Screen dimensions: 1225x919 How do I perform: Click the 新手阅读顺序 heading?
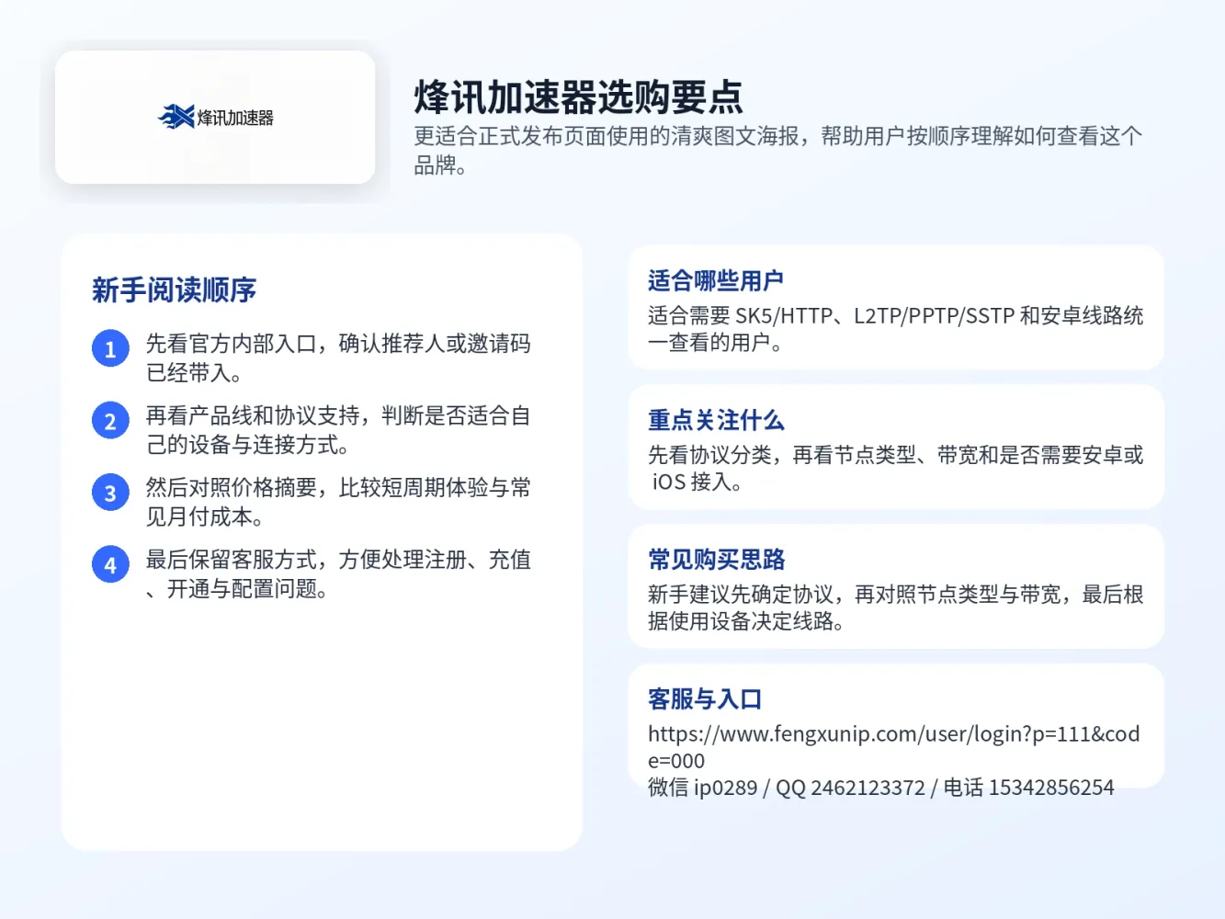pos(174,290)
